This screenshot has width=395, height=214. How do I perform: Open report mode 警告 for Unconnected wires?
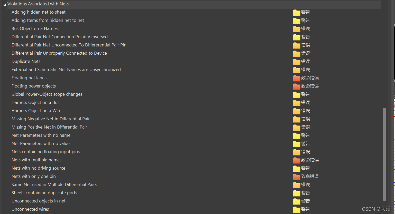click(306, 209)
